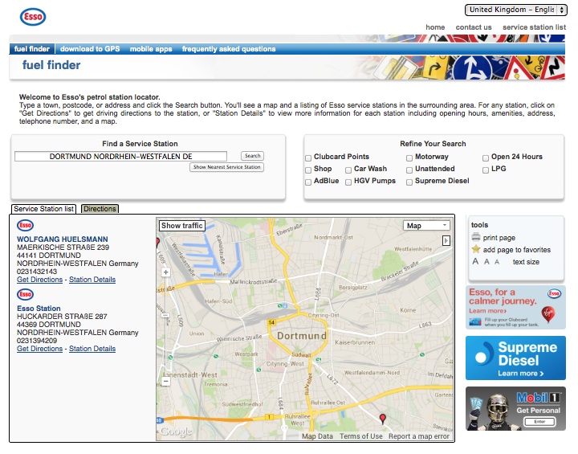Check the Supreme Diesel option
The height and width of the screenshot is (454, 578).
(x=409, y=182)
